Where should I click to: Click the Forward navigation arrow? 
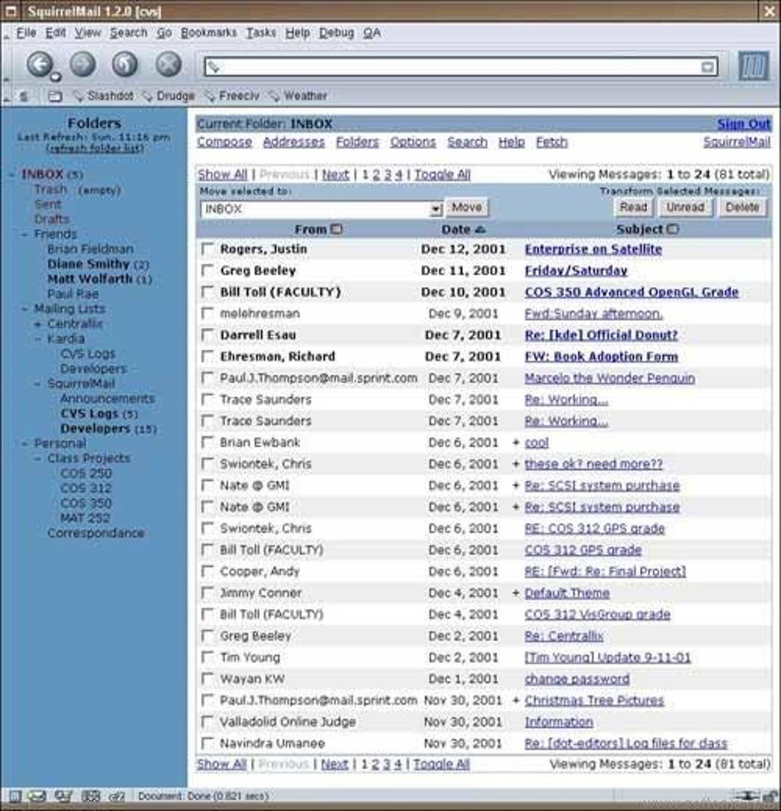(82, 65)
